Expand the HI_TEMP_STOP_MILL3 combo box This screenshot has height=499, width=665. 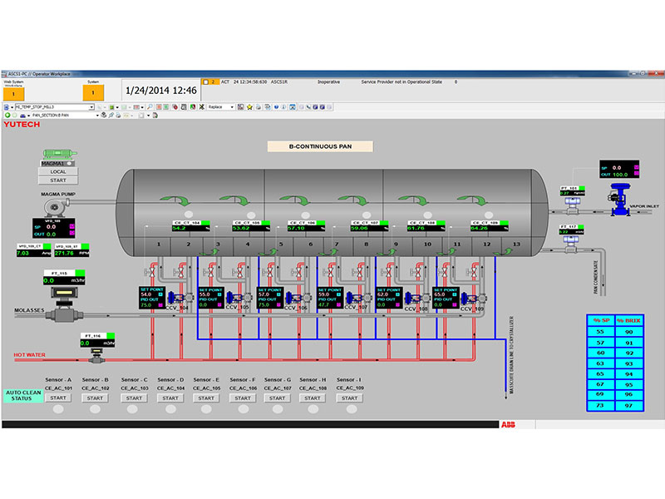click(91, 107)
